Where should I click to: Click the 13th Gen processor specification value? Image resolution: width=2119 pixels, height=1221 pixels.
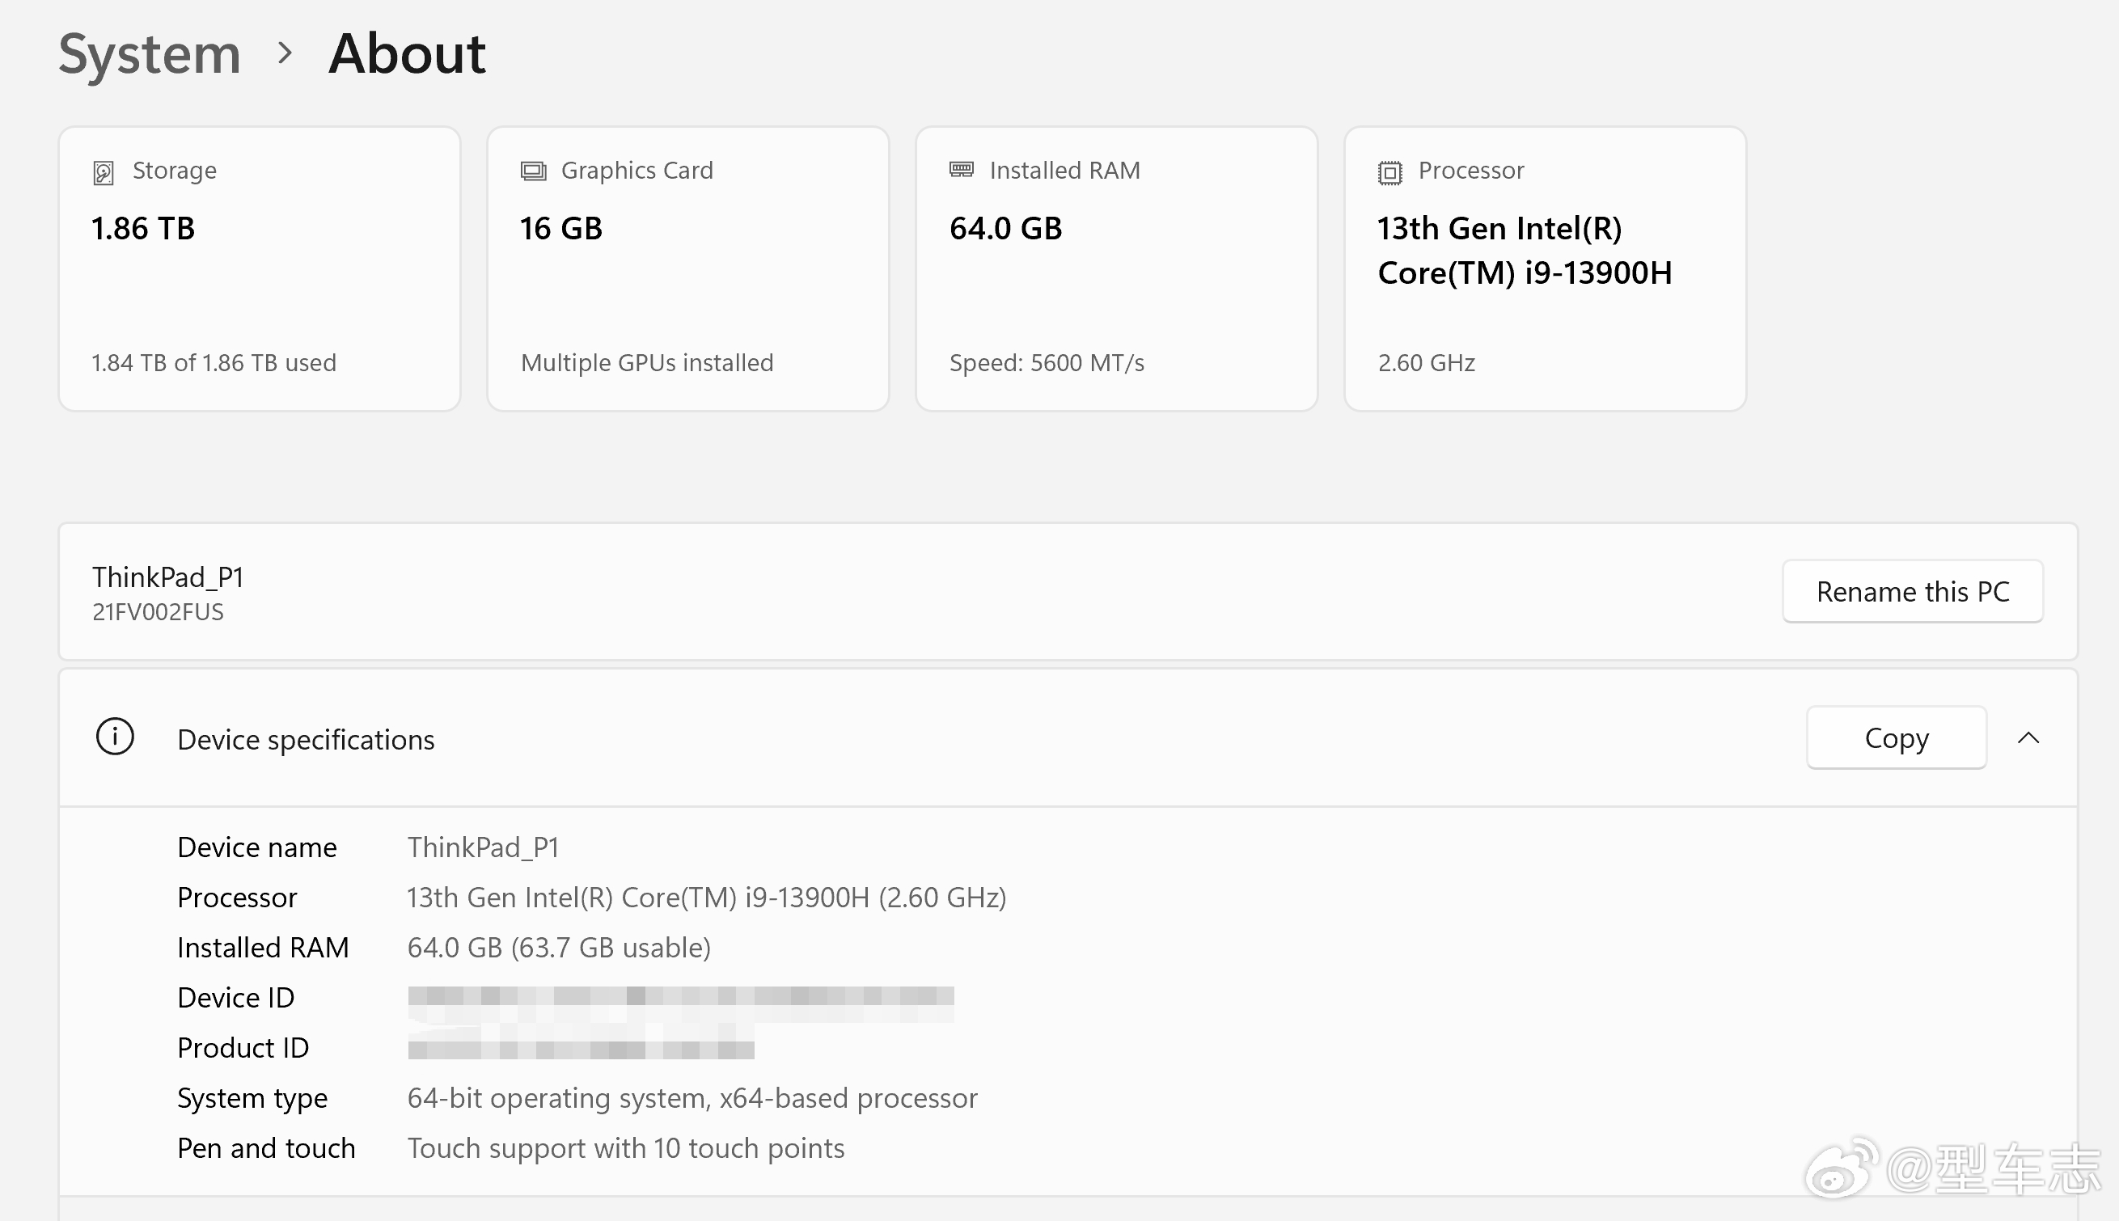click(x=706, y=898)
